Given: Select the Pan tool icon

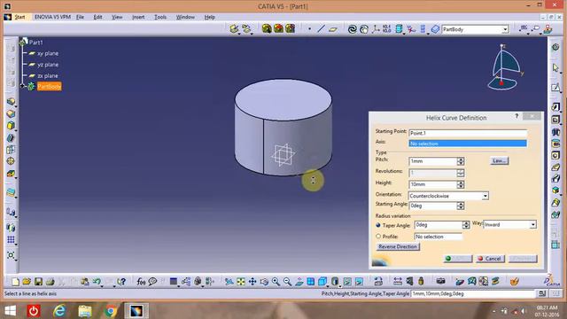Looking at the screenshot, I should [252, 282].
